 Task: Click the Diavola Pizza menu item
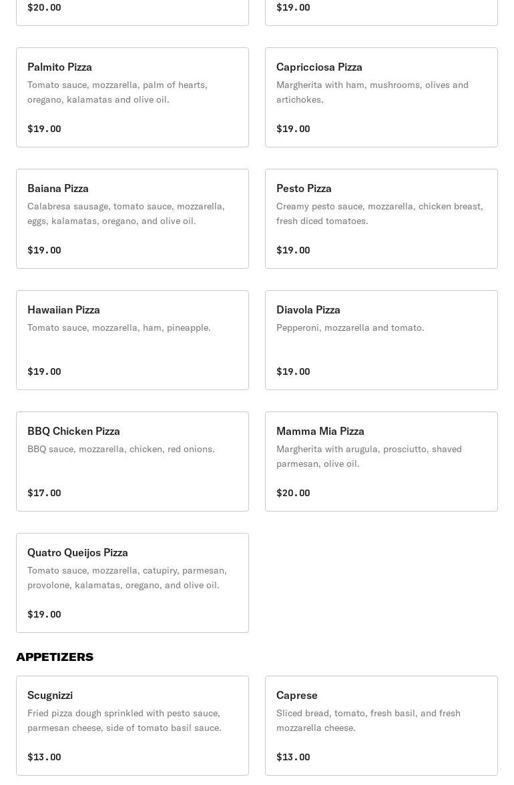pos(381,340)
